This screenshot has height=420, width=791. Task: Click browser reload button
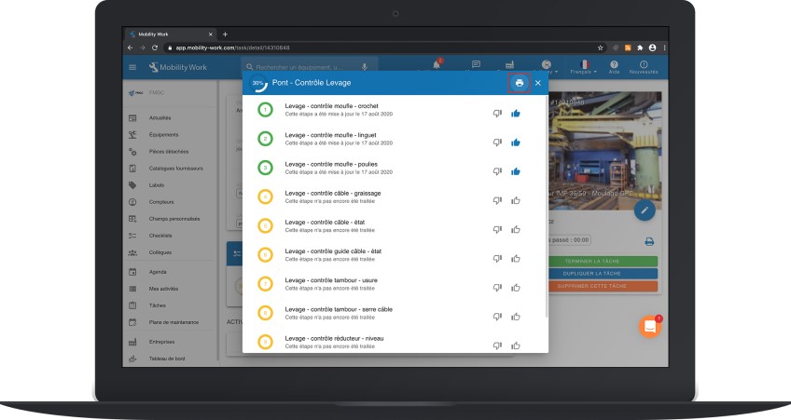tap(155, 47)
